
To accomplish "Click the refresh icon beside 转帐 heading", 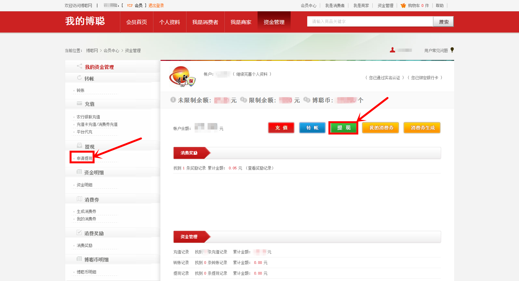I will [x=79, y=78].
